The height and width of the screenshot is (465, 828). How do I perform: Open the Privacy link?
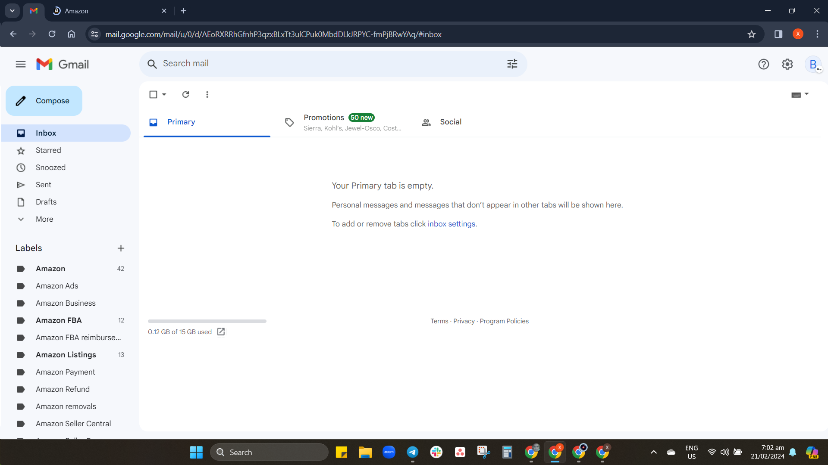[464, 321]
